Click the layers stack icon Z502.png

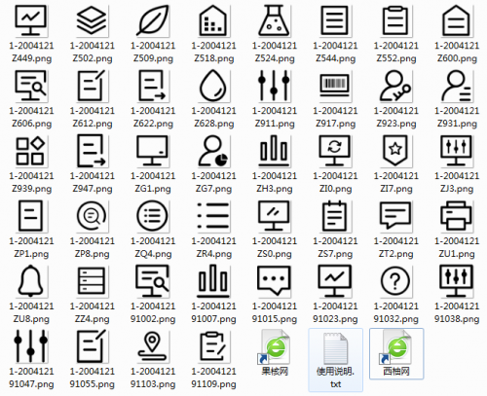[x=92, y=20]
